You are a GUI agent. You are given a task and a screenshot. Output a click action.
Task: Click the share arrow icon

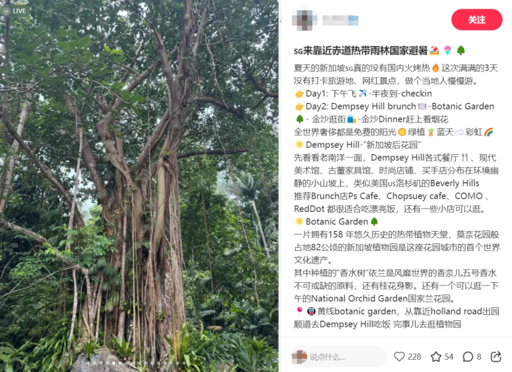pos(496,356)
